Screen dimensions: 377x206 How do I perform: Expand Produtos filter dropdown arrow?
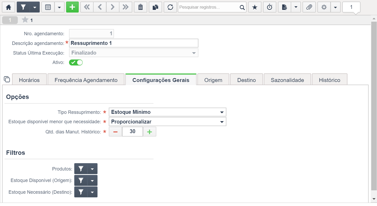pos(92,169)
